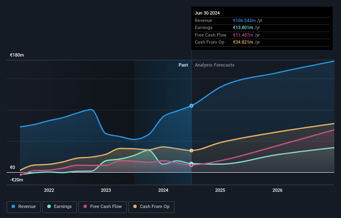Viewport: 341px width, 218px height.
Task: Click the pink Free Cash Flow legend dot
Action: tap(85, 206)
